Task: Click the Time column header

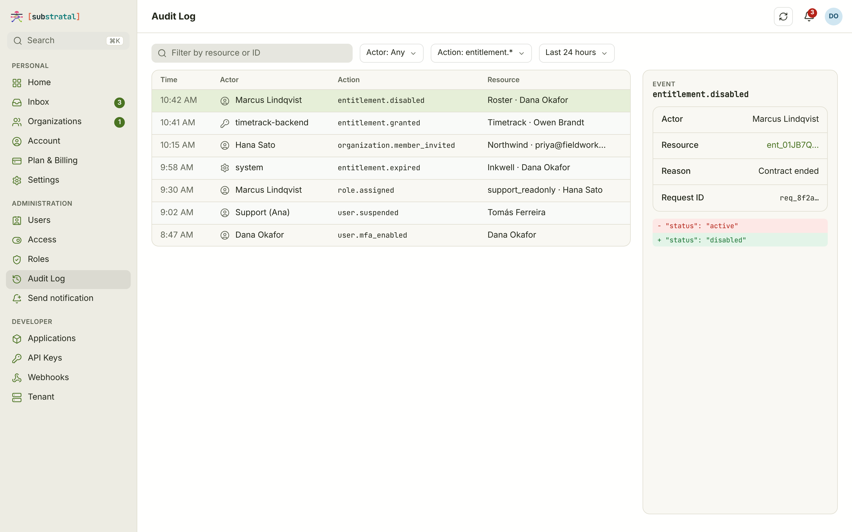Action: [x=169, y=80]
